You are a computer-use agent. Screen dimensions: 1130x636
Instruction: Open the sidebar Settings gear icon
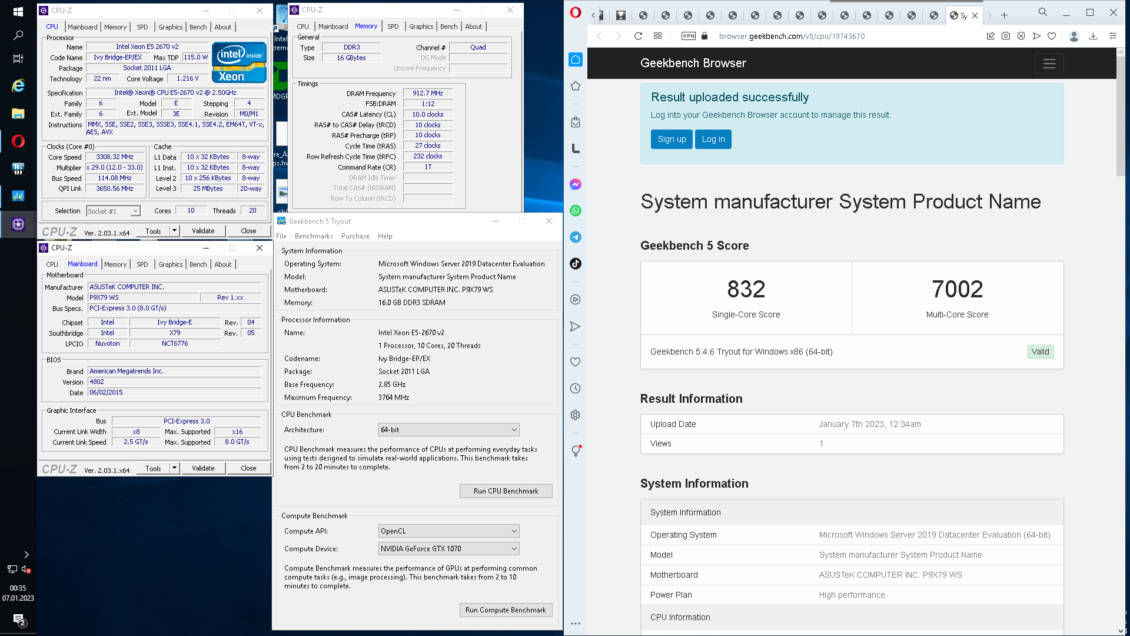[x=576, y=415]
